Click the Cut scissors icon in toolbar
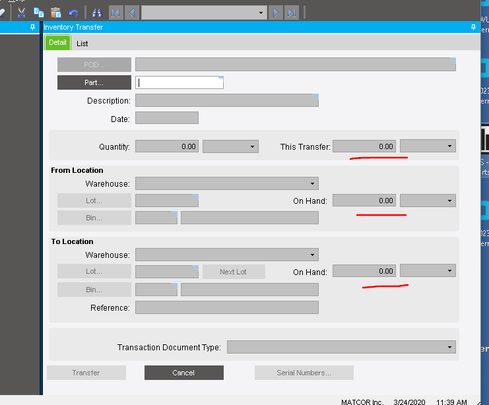Viewport: 489px width, 405px height. [x=21, y=13]
